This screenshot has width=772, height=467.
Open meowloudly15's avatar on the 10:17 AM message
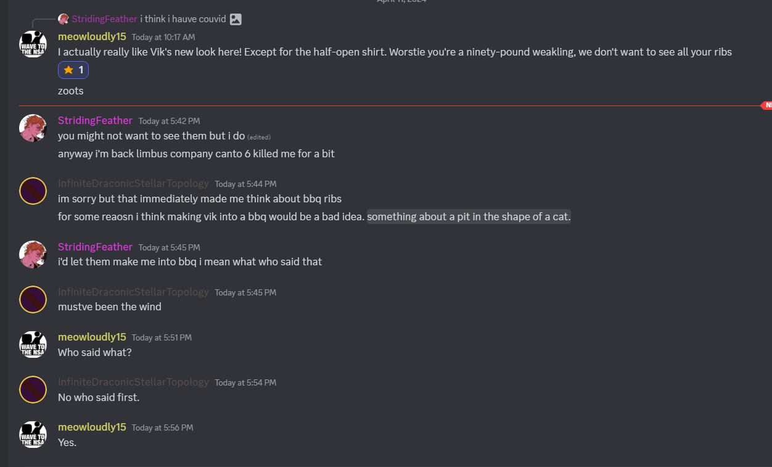pyautogui.click(x=33, y=44)
